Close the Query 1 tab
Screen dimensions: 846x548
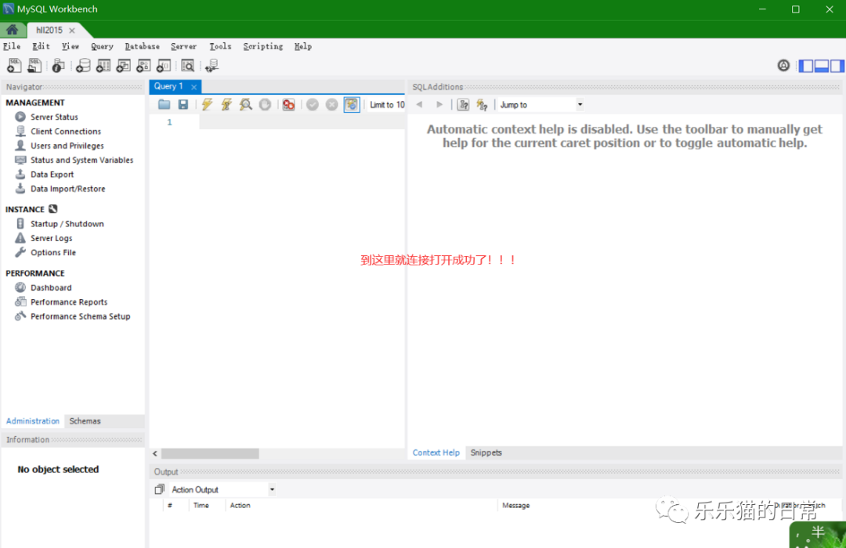[x=193, y=87]
